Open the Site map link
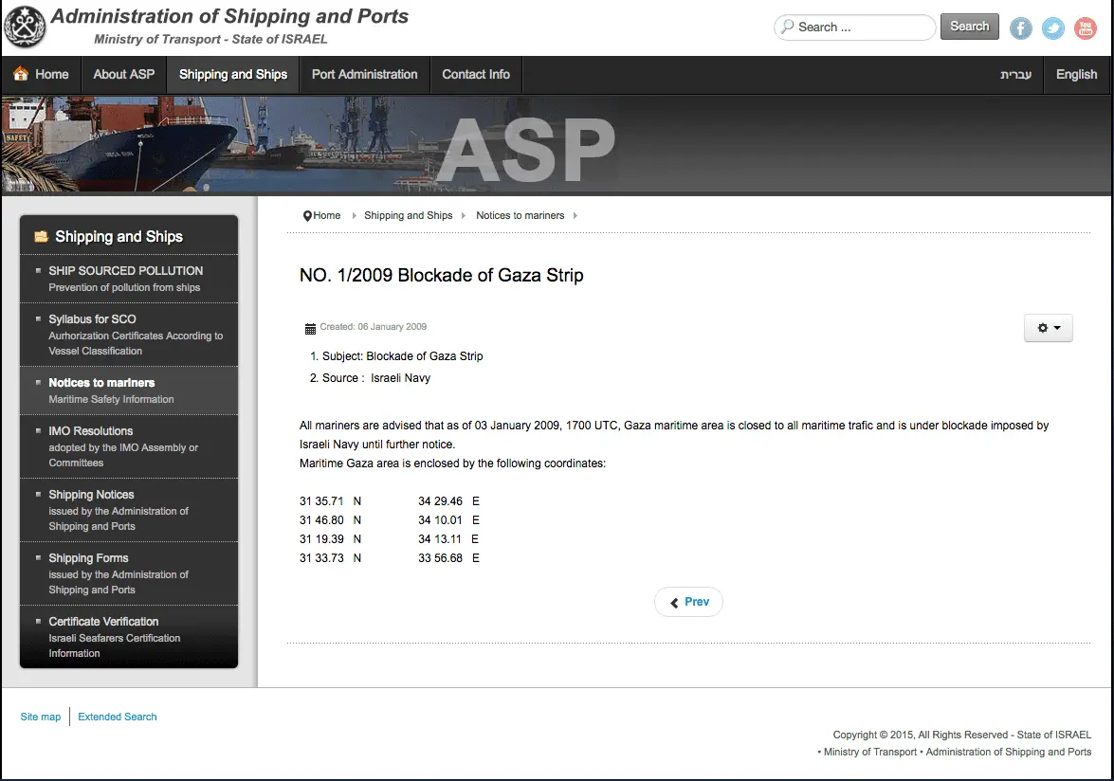The width and height of the screenshot is (1114, 781). coord(41,717)
